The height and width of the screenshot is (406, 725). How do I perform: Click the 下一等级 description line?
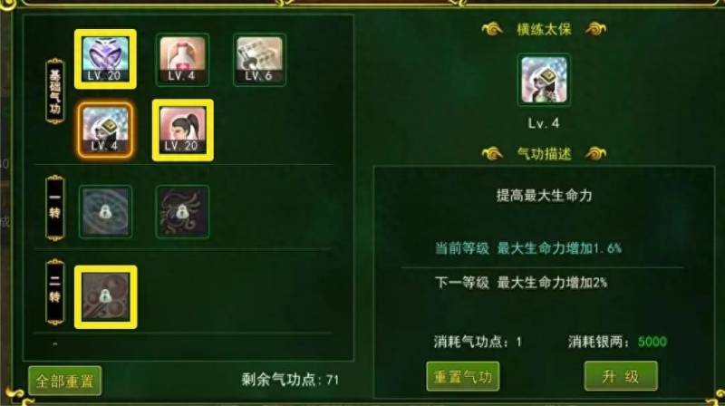(520, 283)
